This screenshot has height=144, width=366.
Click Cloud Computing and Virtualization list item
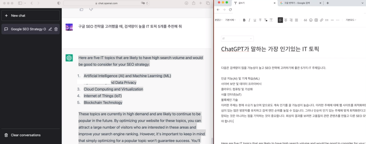pyautogui.click(x=113, y=89)
